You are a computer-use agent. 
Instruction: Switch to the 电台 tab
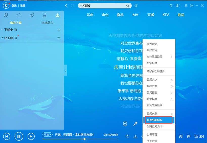pos(105,15)
